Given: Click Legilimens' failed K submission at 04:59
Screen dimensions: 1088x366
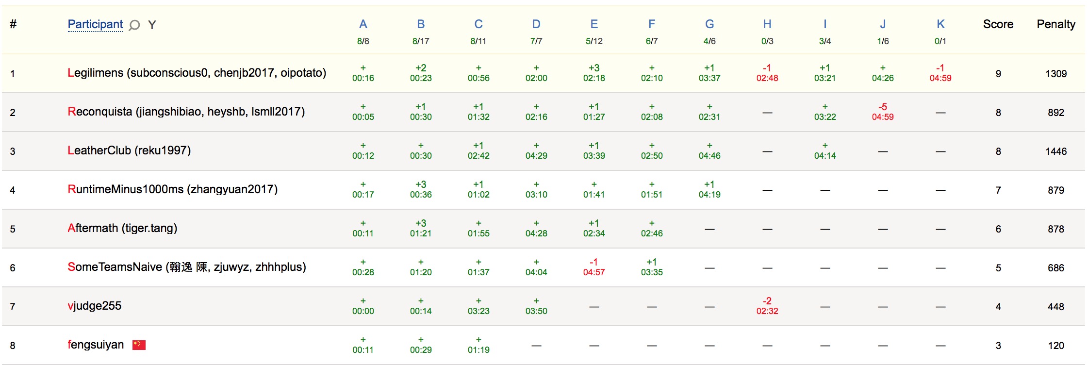Looking at the screenshot, I should click(x=940, y=73).
